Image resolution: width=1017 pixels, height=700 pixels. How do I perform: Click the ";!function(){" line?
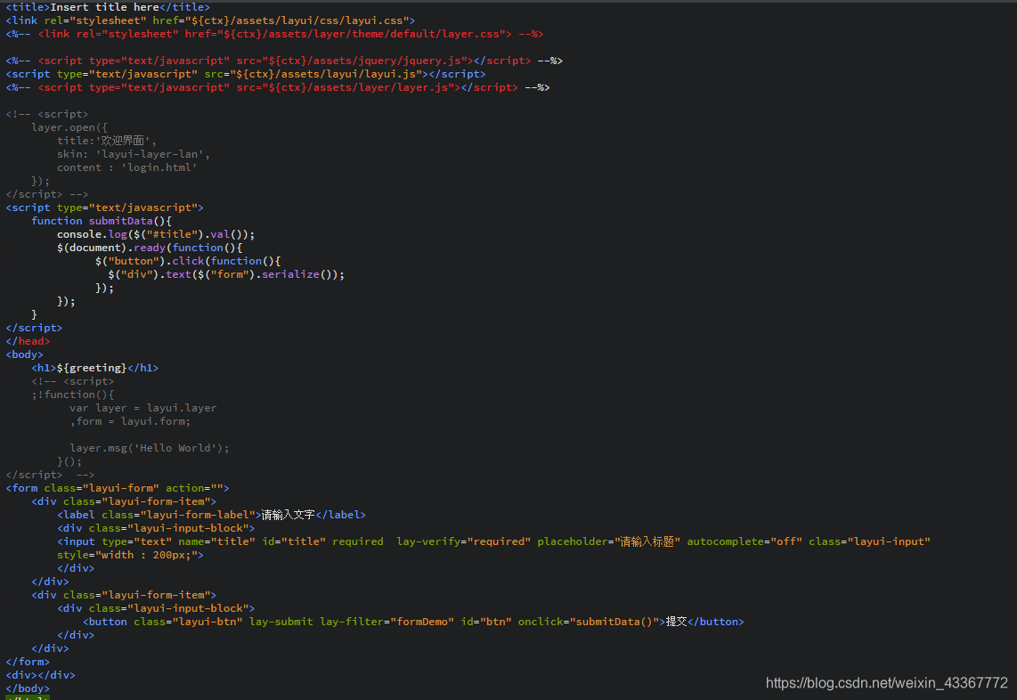tap(73, 395)
